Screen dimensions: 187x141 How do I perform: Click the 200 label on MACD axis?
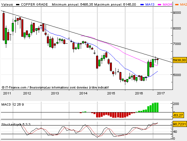pyautogui.click(x=176, y=104)
